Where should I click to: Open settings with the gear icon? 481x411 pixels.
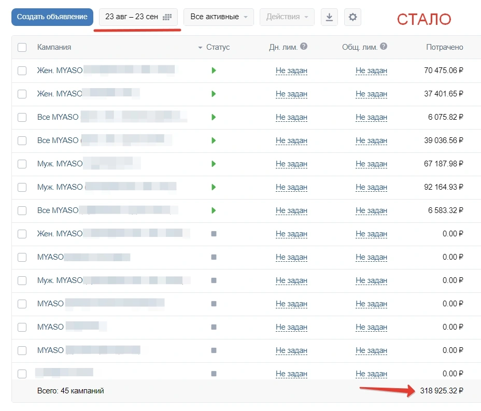coord(353,17)
